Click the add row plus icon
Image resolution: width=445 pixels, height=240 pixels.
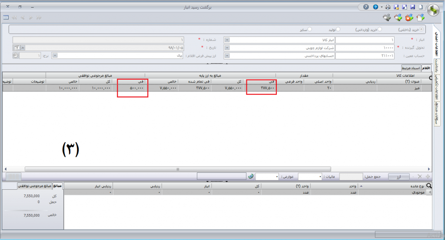pyautogui.click(x=428, y=177)
